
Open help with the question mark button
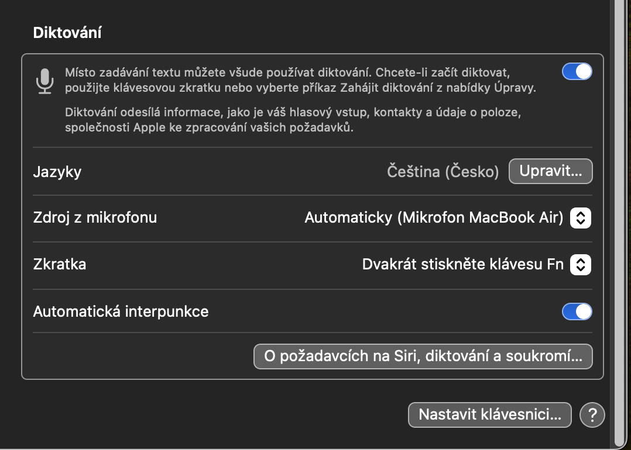(592, 415)
